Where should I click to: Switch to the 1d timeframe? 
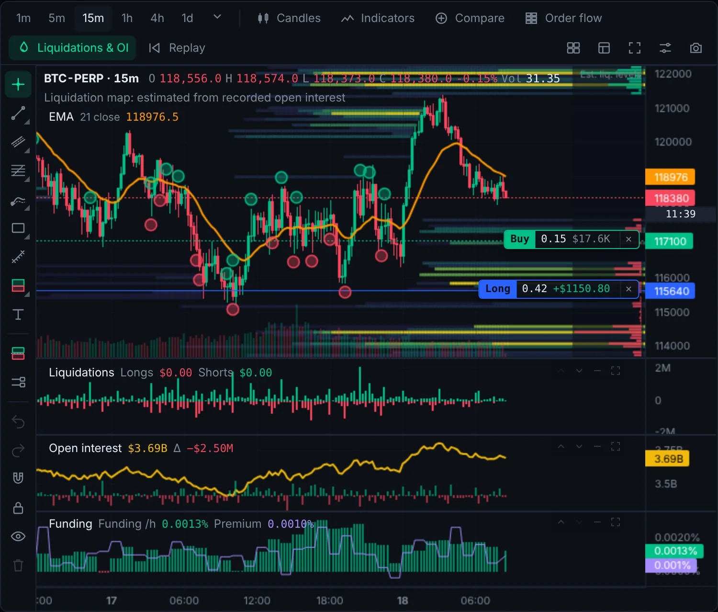point(187,18)
